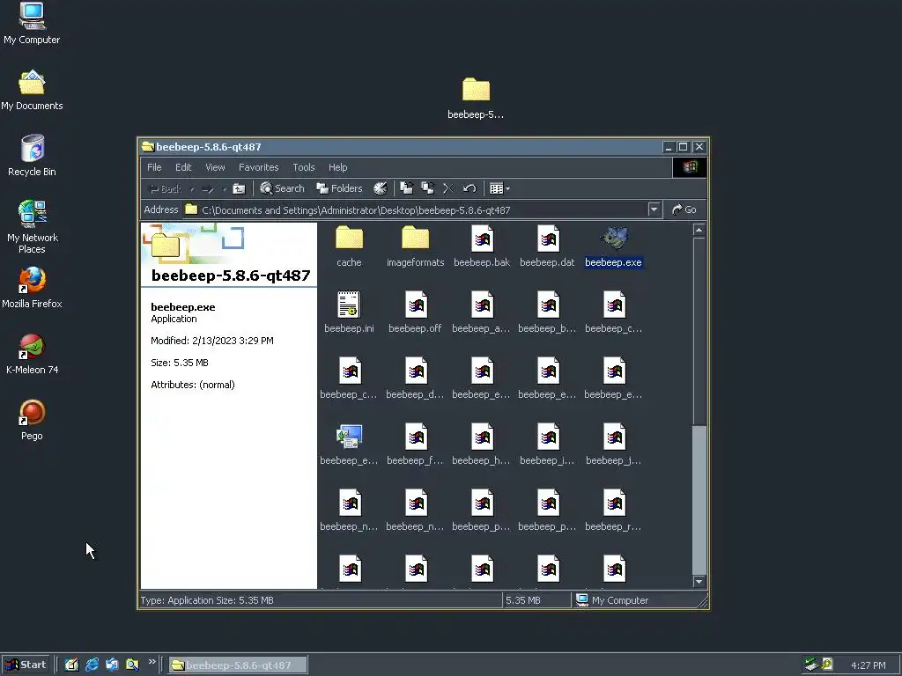The width and height of the screenshot is (902, 676).
Task: Expand the Address bar dropdown
Action: [x=654, y=209]
